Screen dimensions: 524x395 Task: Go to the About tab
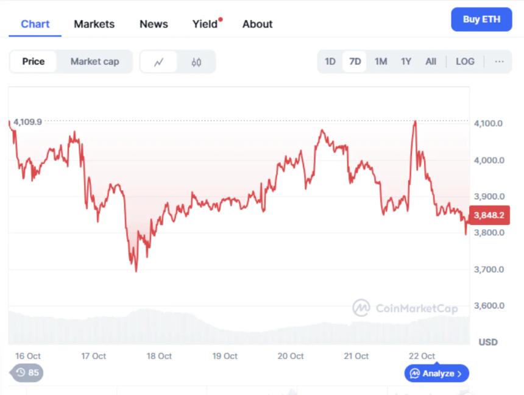coord(257,24)
